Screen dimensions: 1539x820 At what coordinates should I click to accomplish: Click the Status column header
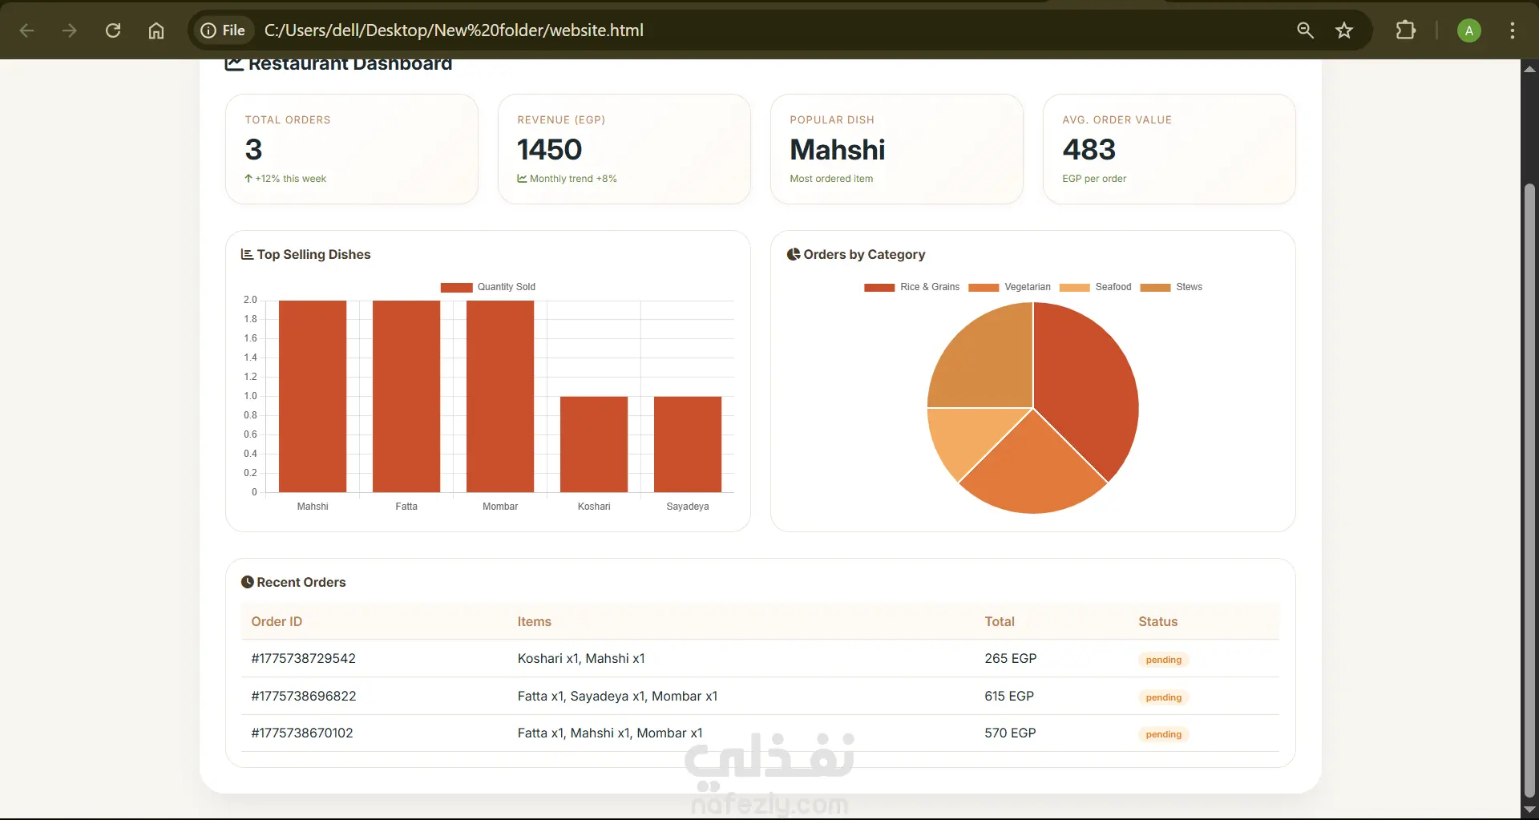(1157, 621)
